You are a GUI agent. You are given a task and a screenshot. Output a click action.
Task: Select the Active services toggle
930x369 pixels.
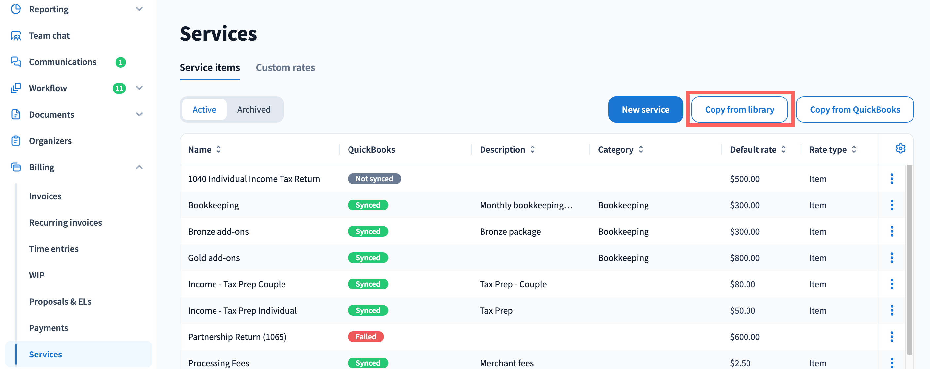(204, 109)
